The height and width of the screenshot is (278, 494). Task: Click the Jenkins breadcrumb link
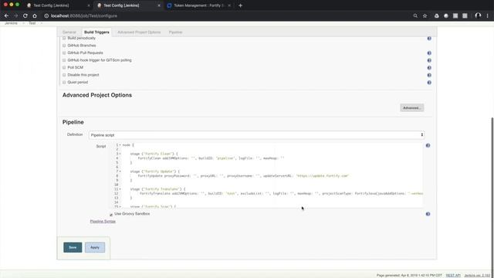click(11, 23)
